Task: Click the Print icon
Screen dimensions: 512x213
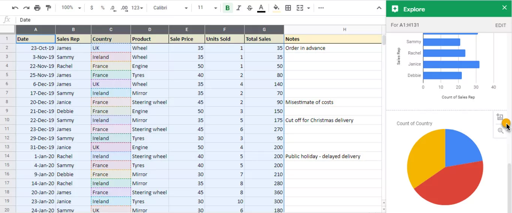Action: click(37, 8)
